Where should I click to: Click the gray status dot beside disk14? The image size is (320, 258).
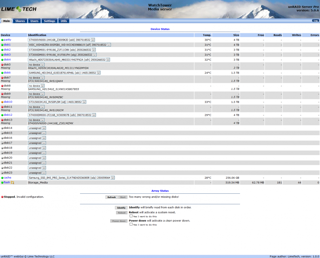pos(2,128)
